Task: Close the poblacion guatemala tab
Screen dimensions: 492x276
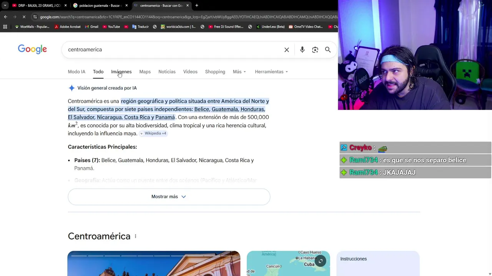Action: [126, 5]
